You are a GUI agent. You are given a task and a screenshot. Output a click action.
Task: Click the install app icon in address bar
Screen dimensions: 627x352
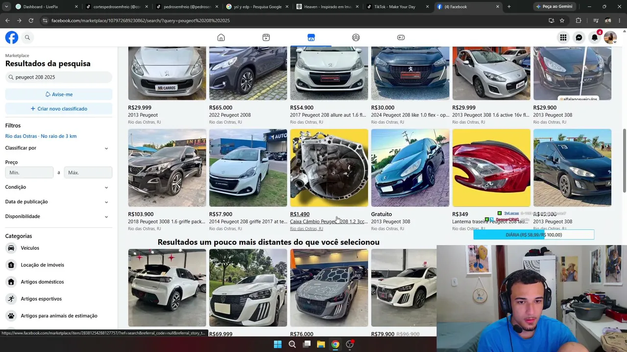pyautogui.click(x=551, y=21)
